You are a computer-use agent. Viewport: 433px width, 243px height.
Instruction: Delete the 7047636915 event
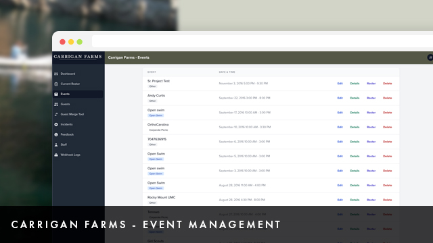pos(388,142)
